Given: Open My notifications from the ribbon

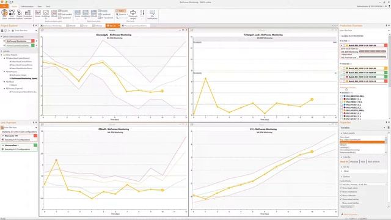Looking at the screenshot, I should point(152,15).
